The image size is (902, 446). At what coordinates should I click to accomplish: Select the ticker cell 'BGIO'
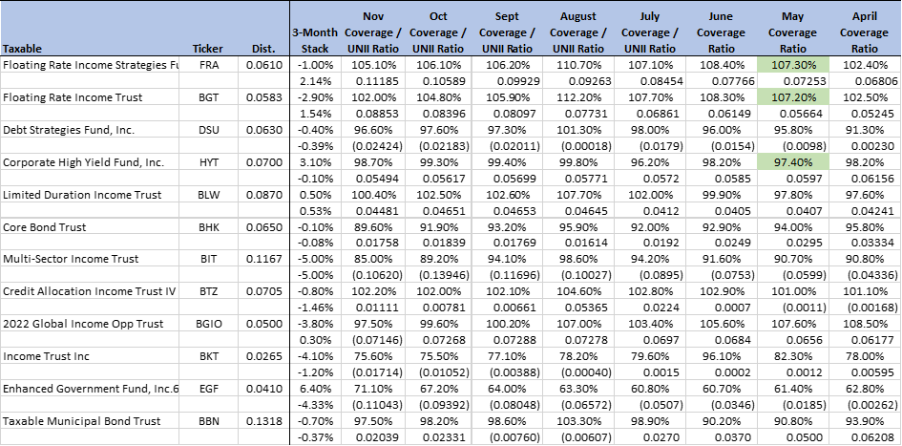pyautogui.click(x=209, y=324)
